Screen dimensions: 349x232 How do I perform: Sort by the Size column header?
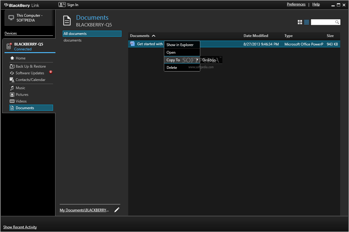click(330, 36)
